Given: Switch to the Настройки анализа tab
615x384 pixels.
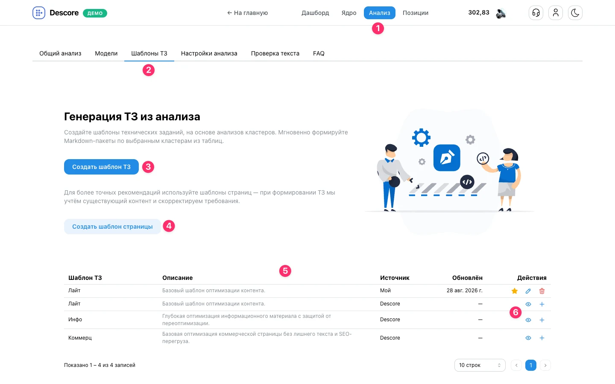Looking at the screenshot, I should coord(209,53).
